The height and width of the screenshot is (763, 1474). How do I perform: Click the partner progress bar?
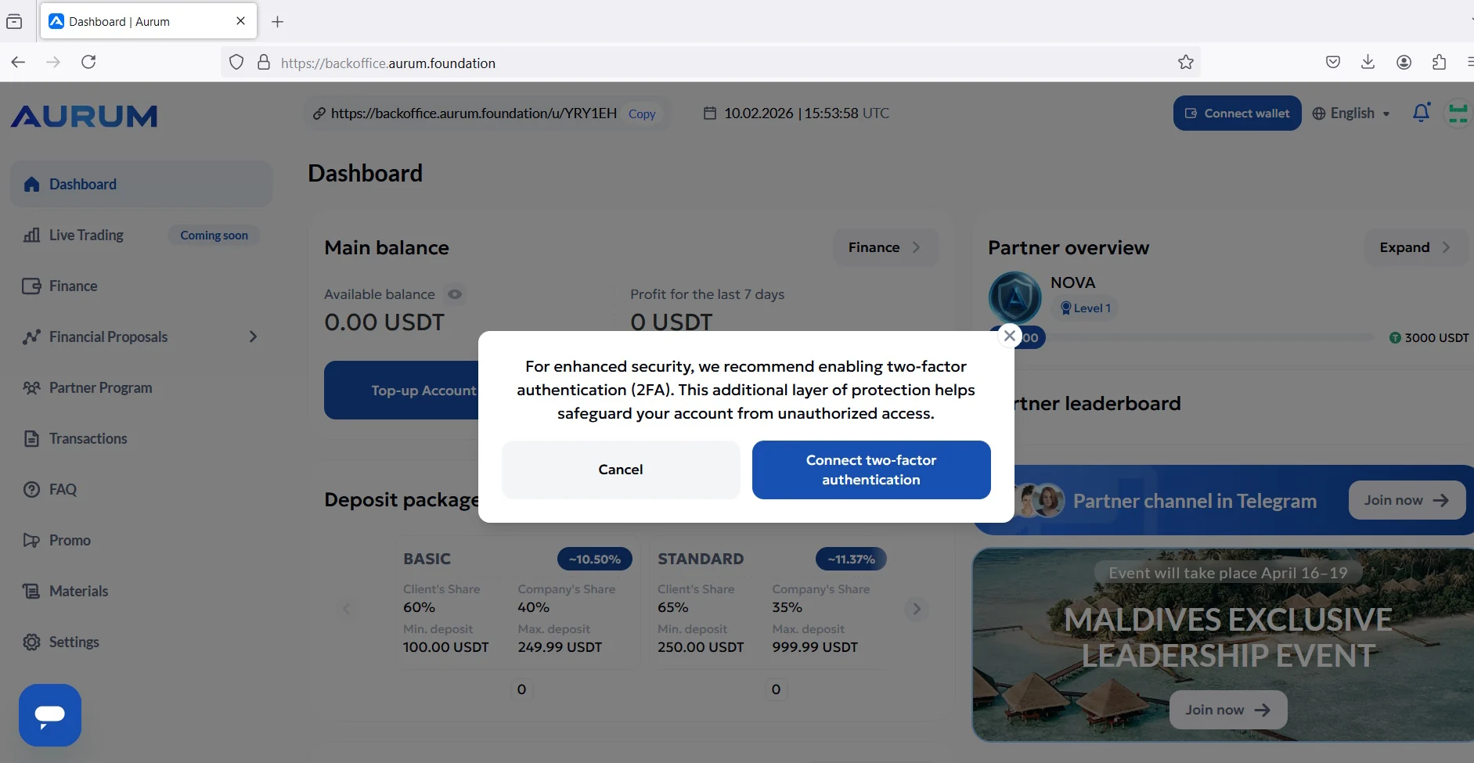click(x=1209, y=338)
